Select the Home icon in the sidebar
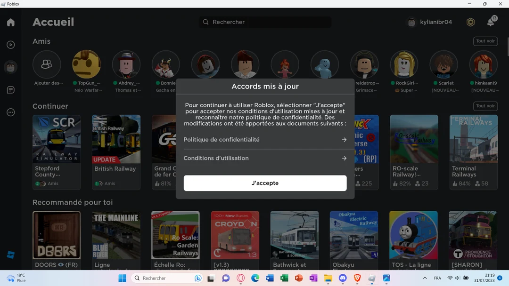This screenshot has height=286, width=509. 10,22
